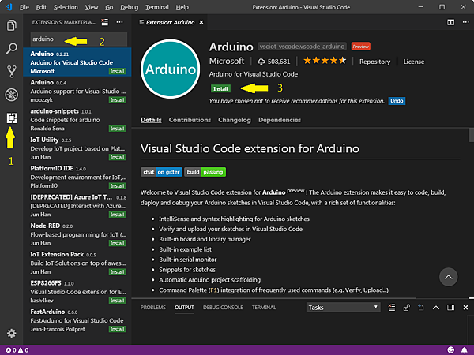Open the Explorer view in activity bar
Viewport: 474px width, 355px height.
(x=11, y=25)
